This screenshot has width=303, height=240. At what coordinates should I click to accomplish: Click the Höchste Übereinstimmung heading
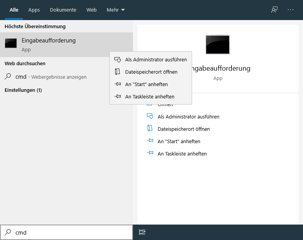pyautogui.click(x=35, y=26)
